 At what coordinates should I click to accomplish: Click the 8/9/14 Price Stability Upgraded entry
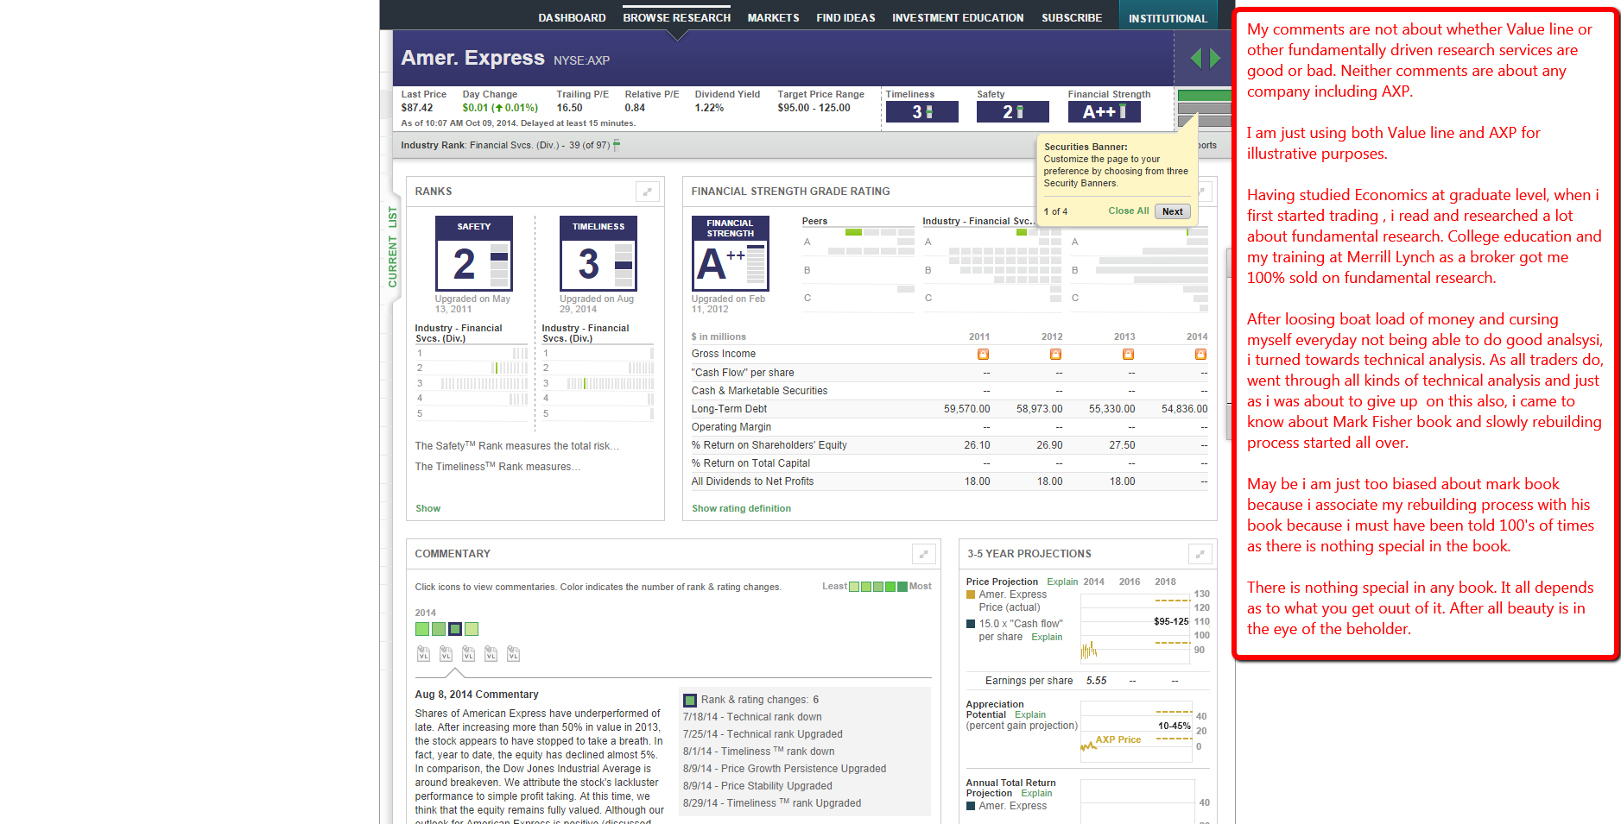tap(757, 786)
